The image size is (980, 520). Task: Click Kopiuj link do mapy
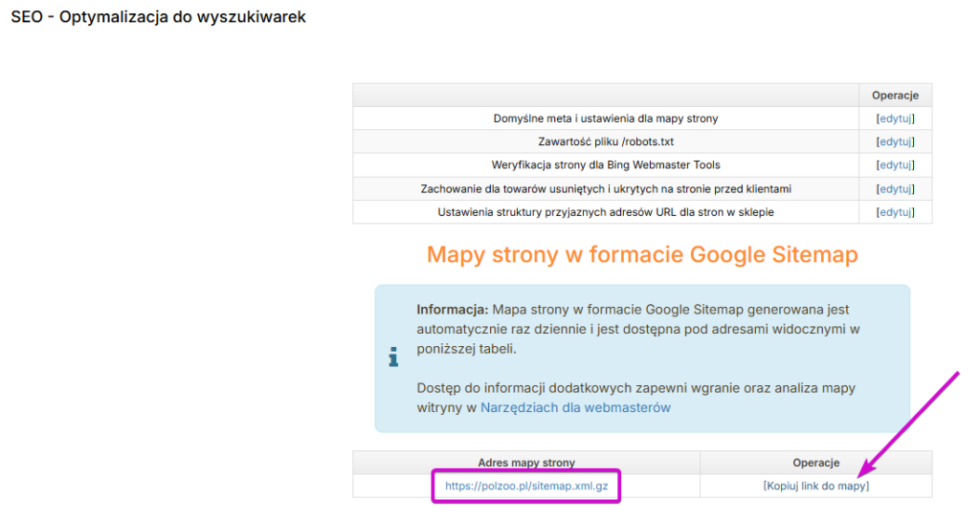[815, 486]
